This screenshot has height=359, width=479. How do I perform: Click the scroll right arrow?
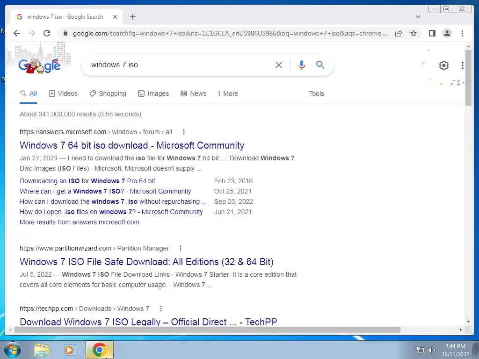tap(461, 330)
